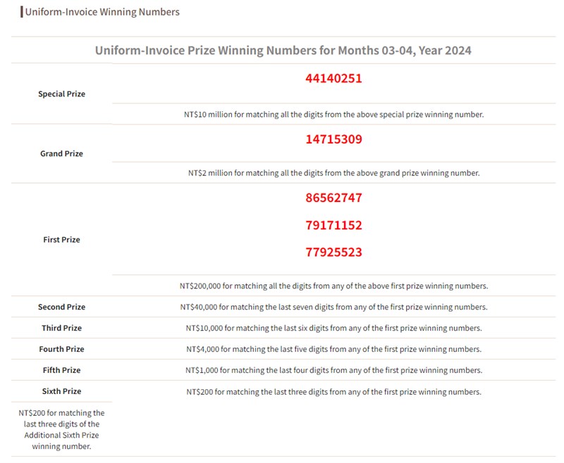Click the Sixth Prize row label

[60, 391]
